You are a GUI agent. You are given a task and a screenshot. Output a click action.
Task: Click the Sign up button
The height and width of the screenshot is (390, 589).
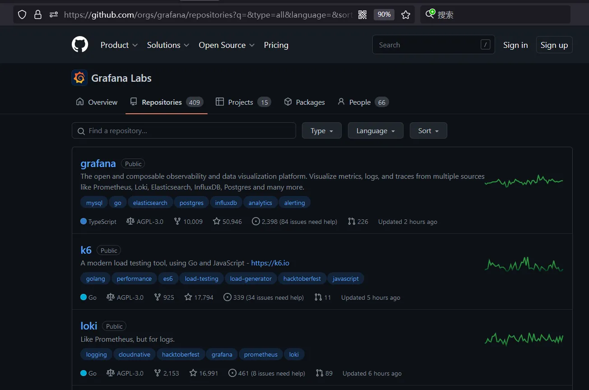pos(554,45)
